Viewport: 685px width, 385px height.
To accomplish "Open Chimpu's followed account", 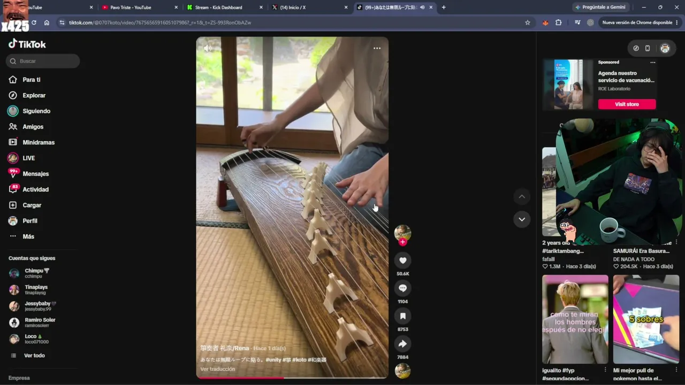I will (x=33, y=273).
